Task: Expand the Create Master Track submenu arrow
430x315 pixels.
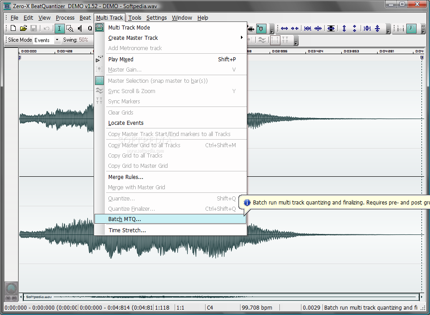Action: [241, 38]
